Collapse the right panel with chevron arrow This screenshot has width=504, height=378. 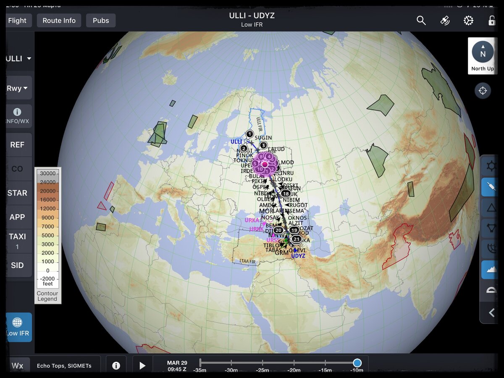[491, 312]
